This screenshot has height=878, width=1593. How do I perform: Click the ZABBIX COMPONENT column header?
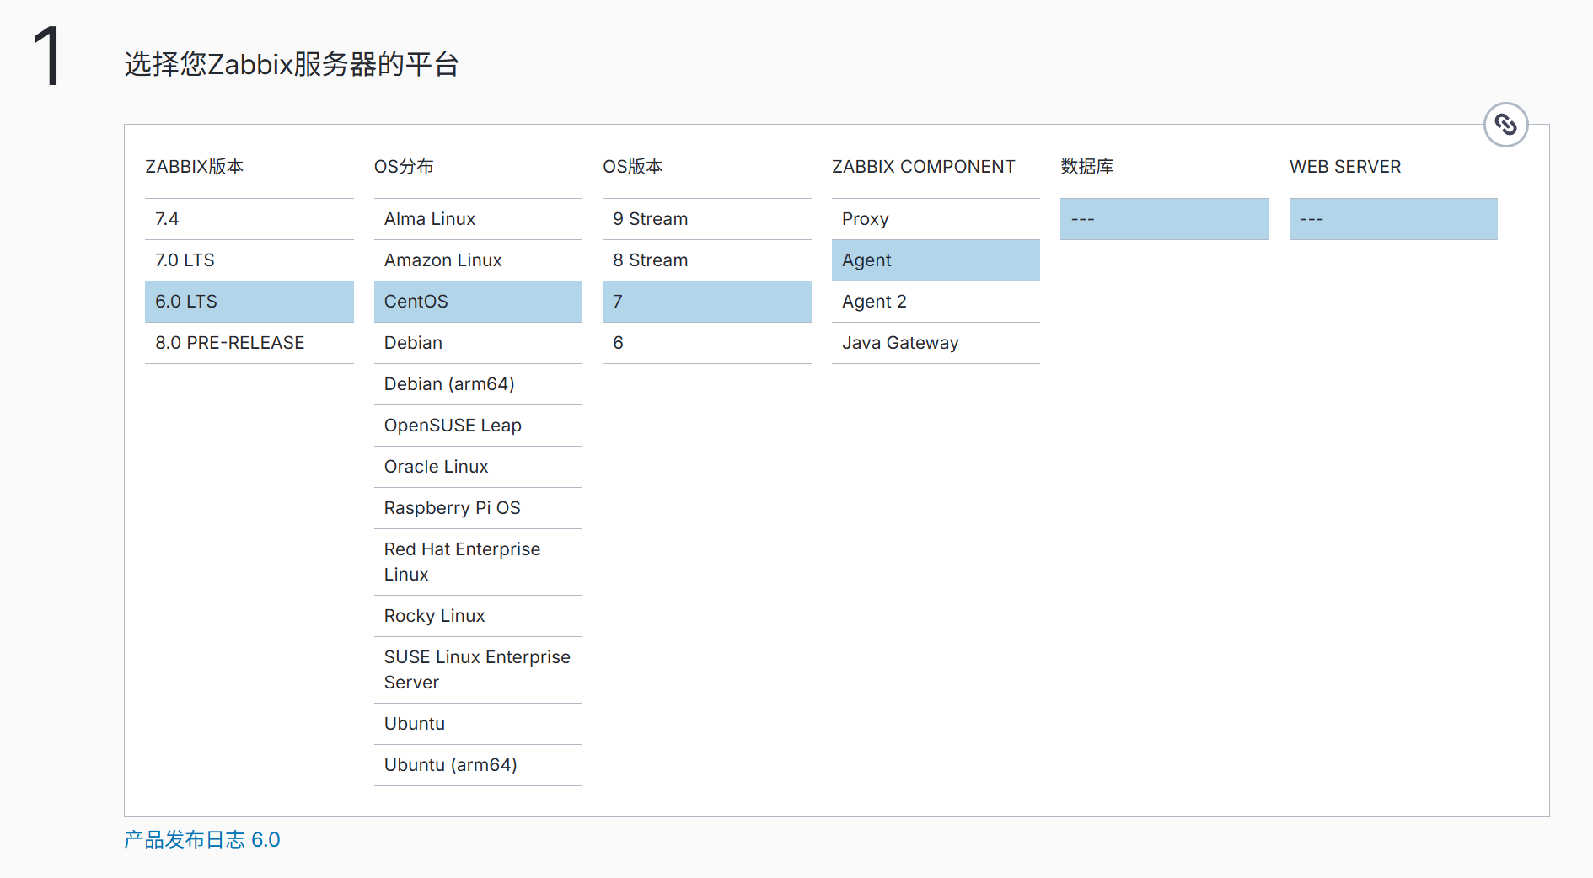pyautogui.click(x=923, y=167)
